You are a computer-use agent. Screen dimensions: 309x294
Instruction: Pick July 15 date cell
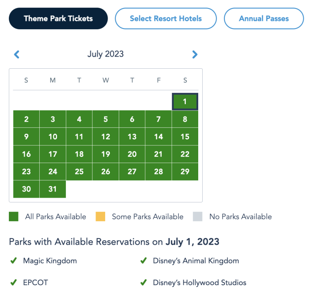pyautogui.click(x=185, y=137)
